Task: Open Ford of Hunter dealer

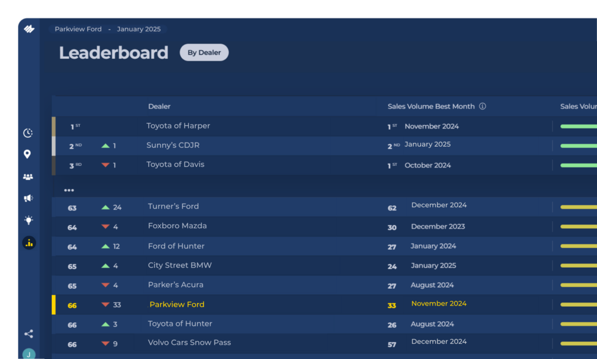Action: coord(176,246)
